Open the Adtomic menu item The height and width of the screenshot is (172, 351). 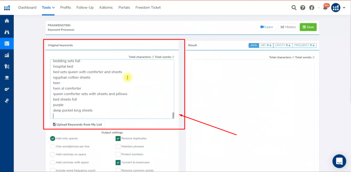tap(106, 8)
